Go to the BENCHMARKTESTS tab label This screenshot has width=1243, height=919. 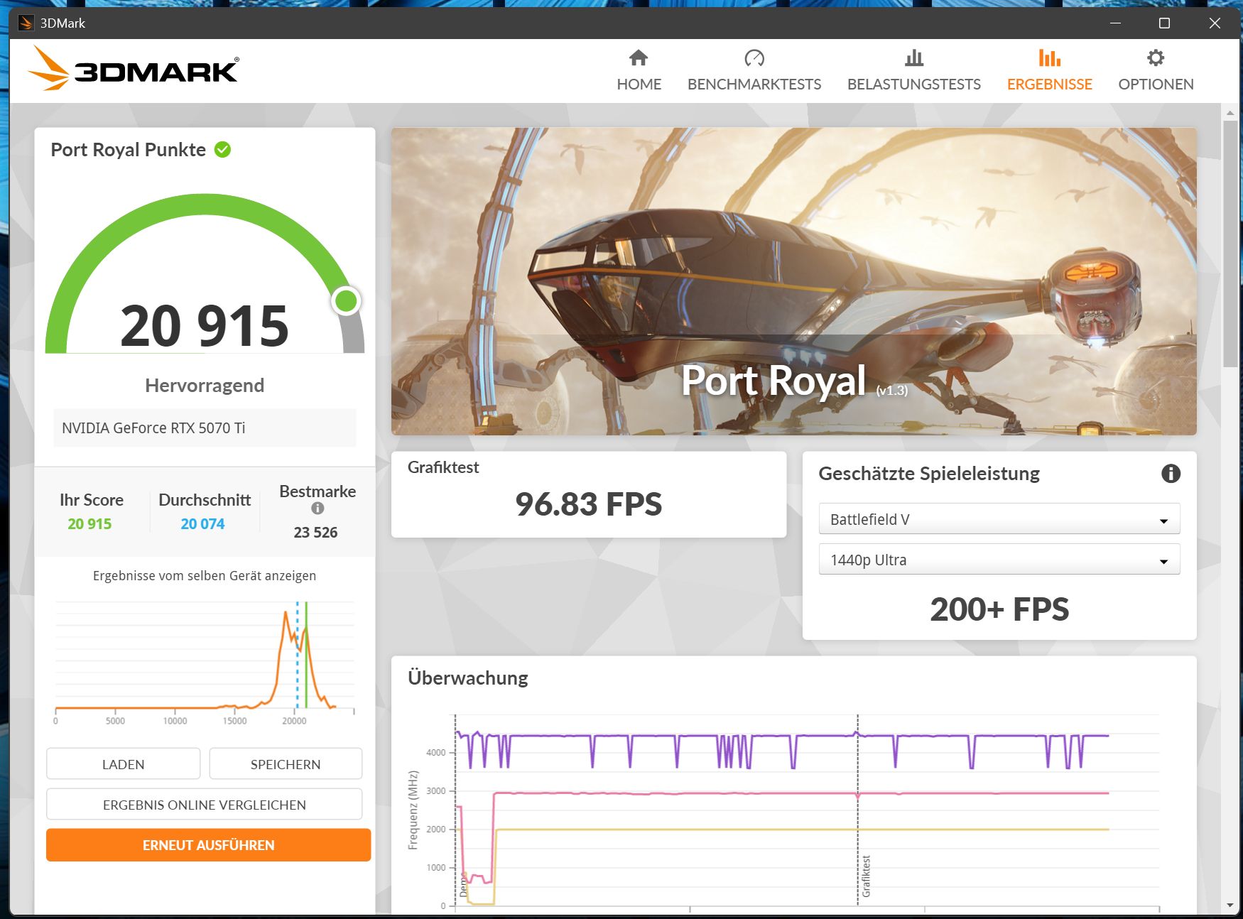click(754, 85)
